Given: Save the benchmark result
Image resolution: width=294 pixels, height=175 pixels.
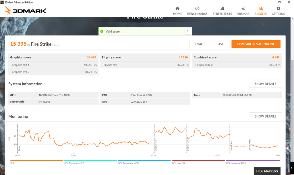Looking at the screenshot, I should coord(220,44).
